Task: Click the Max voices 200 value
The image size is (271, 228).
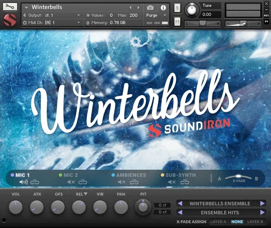Action: tap(134, 15)
